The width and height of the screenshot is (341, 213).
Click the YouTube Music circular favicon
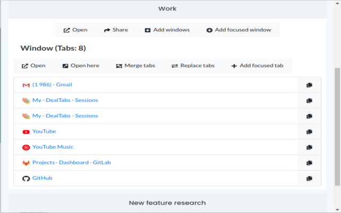tap(26, 148)
